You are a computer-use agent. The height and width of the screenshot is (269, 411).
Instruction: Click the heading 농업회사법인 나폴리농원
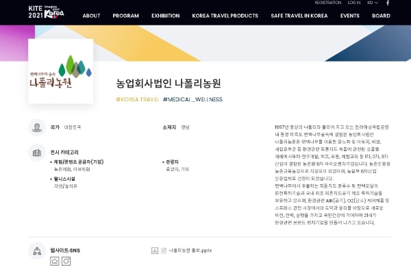[169, 84]
